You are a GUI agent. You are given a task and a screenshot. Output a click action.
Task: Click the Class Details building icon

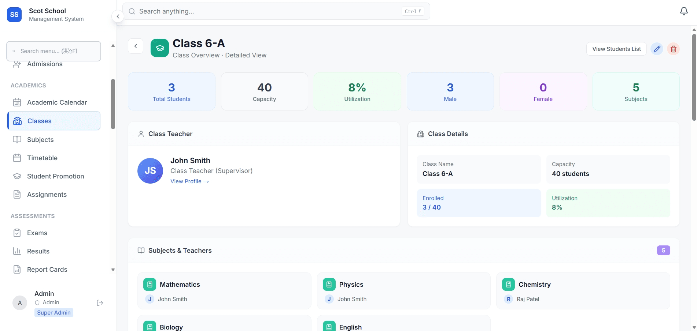421,134
